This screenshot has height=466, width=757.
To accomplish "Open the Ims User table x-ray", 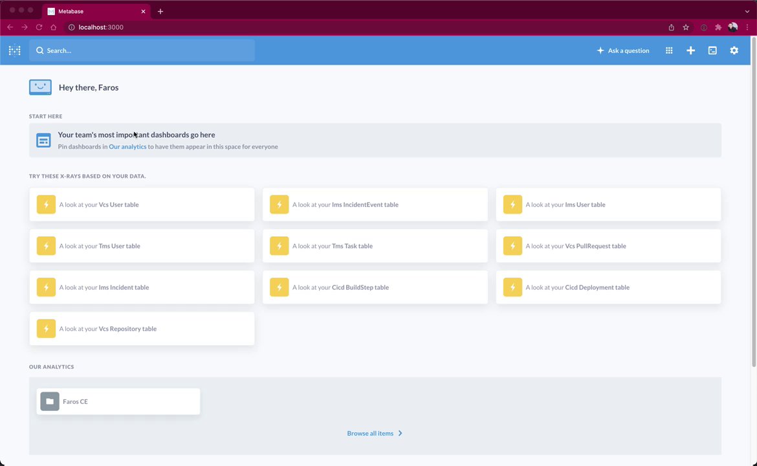I will [608, 205].
